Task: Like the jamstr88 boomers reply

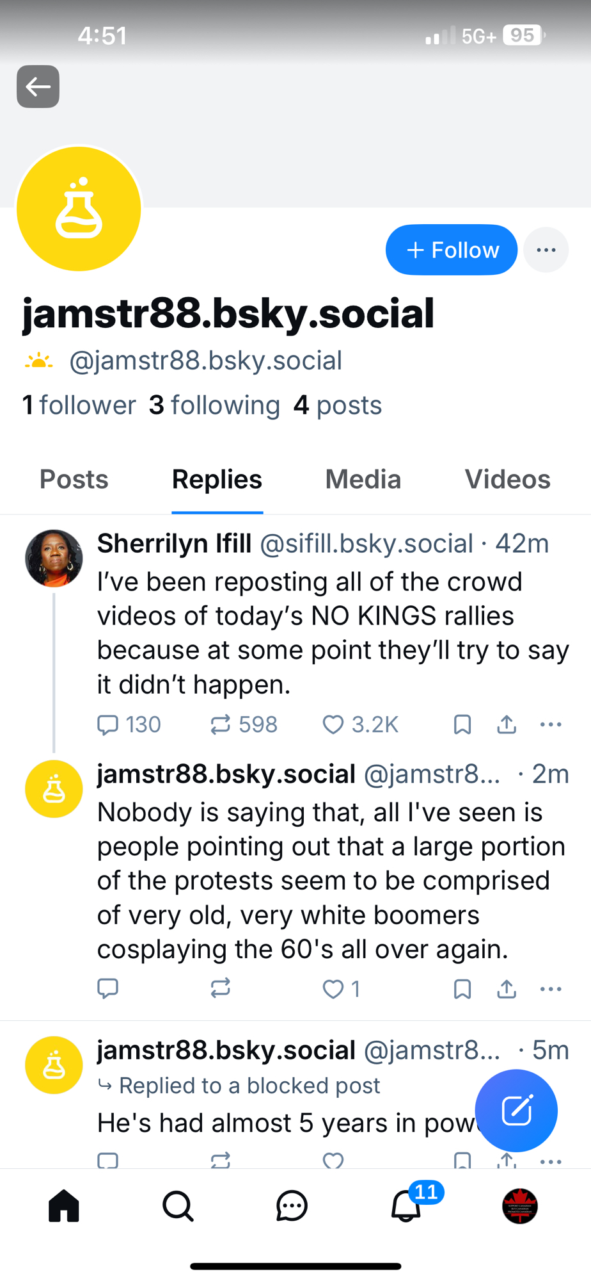Action: 333,989
